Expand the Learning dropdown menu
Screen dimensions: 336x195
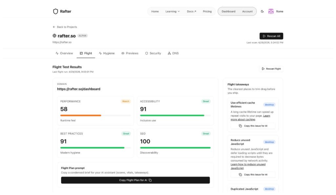(173, 11)
